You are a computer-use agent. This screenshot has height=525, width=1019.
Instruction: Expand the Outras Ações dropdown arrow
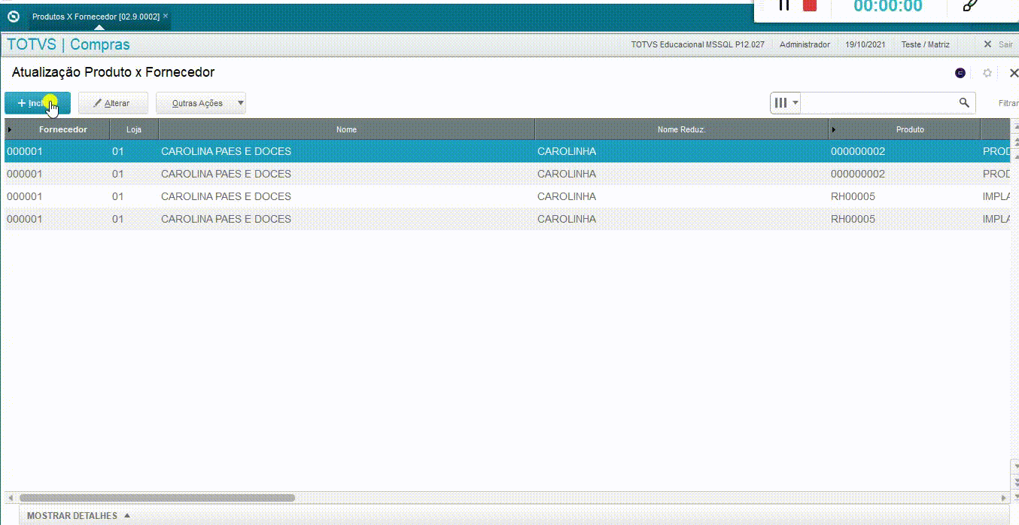[x=240, y=103]
